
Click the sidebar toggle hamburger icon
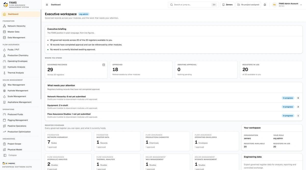point(47,5)
